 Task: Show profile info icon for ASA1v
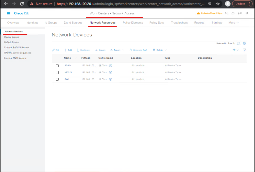tap(111, 66)
